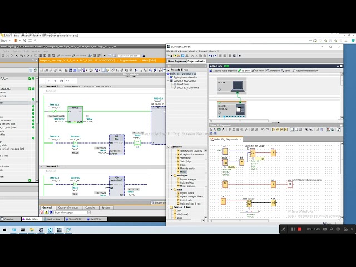Collapse the Rete folder in instruction tree
This screenshot has width=356, height=267.
(x=171, y=189)
